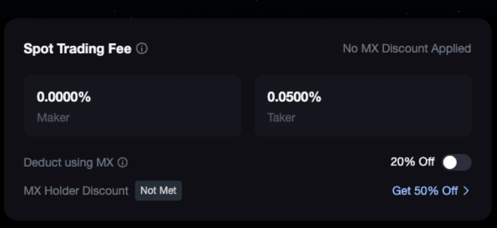Click the 20% Off label text
497x228 pixels.
413,162
